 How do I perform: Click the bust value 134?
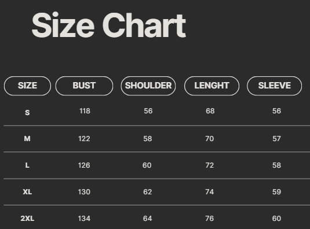click(84, 219)
